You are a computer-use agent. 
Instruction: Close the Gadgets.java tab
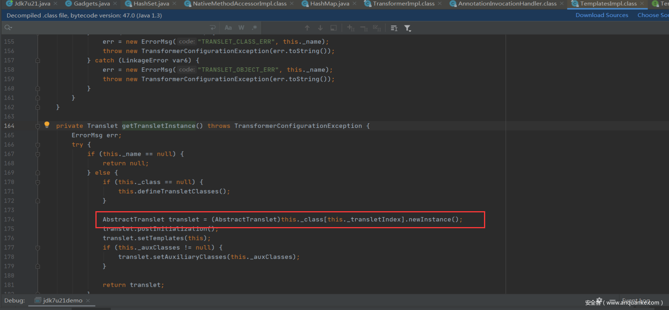(115, 4)
